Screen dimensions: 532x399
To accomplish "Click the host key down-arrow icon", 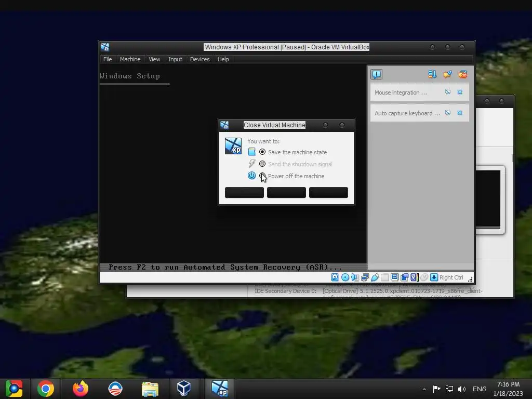I will pos(434,277).
